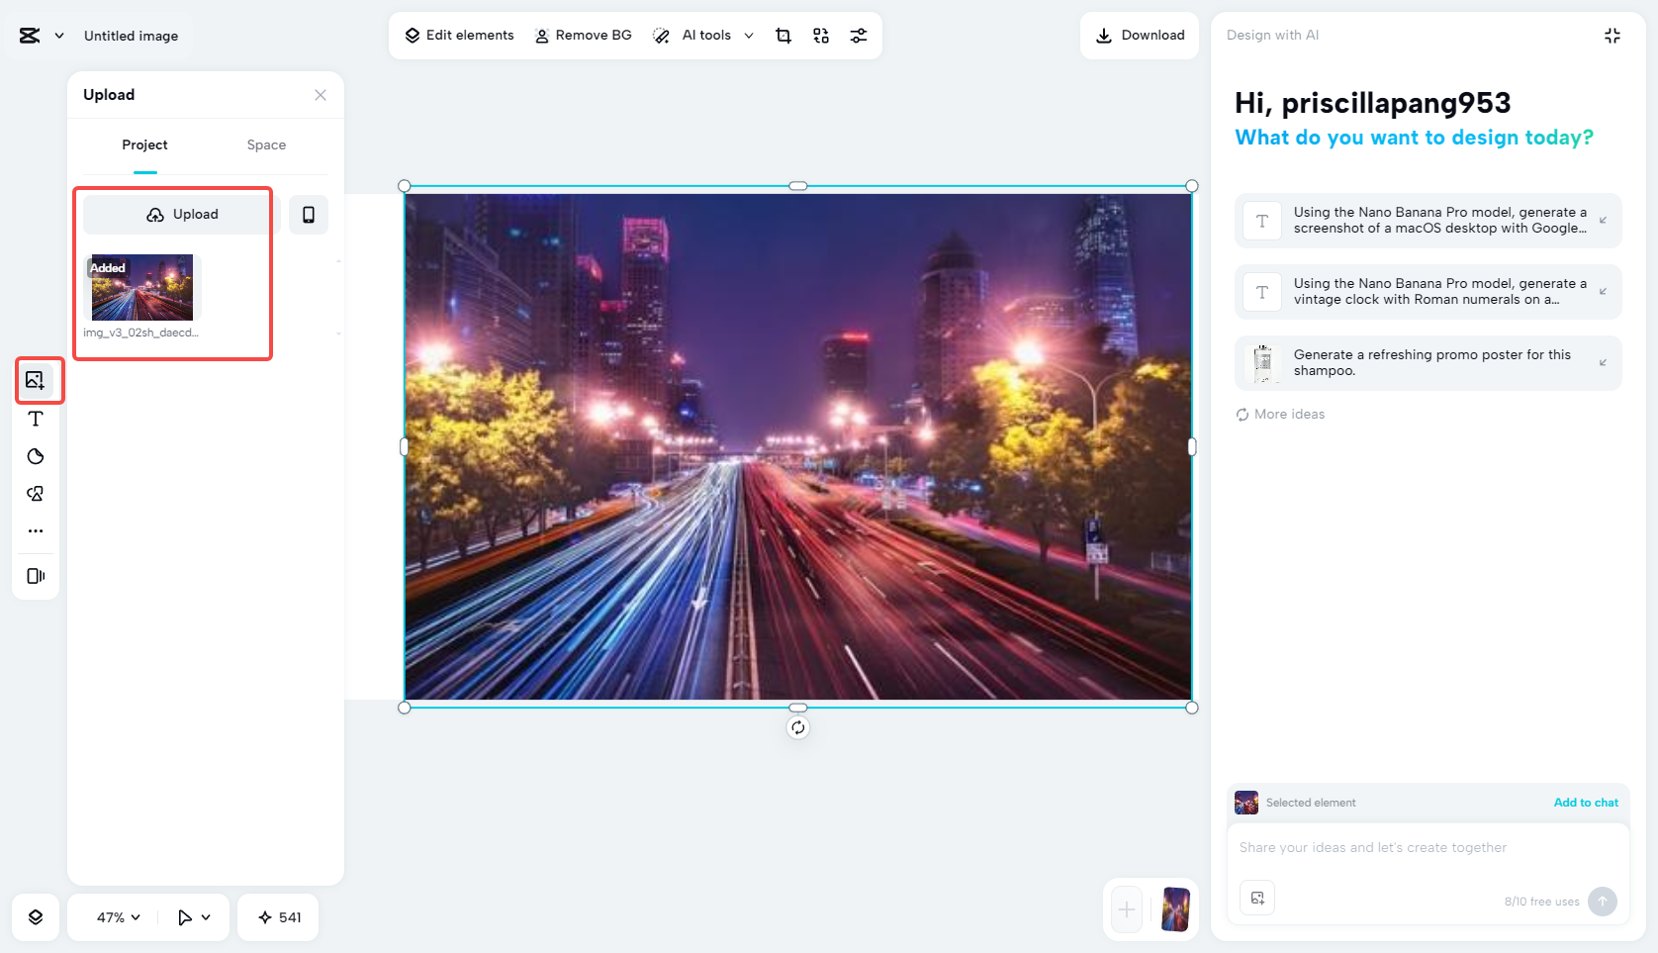Open the More tools ellipsis in the sidebar
1658x953 pixels.
pyautogui.click(x=35, y=530)
